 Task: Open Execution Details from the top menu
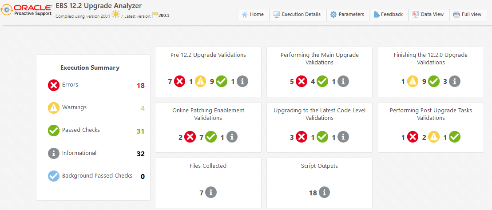coord(297,15)
